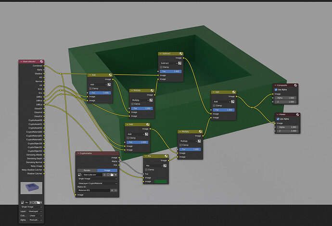Click the Combined output socket on blue-cube.exr node

[44, 66]
